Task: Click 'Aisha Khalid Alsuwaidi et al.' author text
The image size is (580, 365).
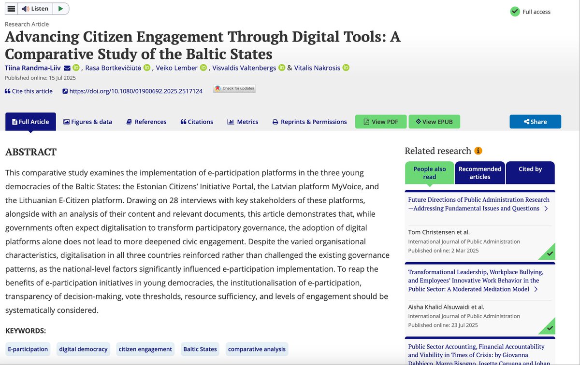Action: pyautogui.click(x=446, y=307)
